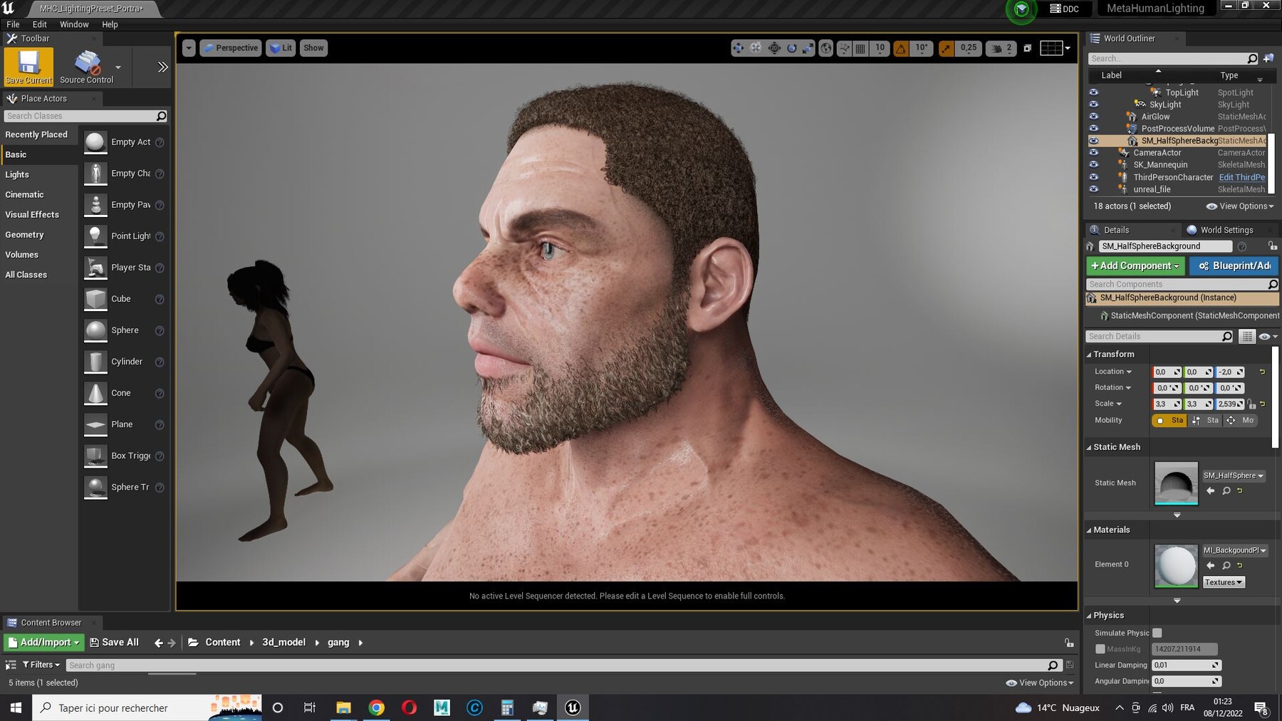Open the Window menu
Image resolution: width=1282 pixels, height=721 pixels.
click(x=74, y=24)
